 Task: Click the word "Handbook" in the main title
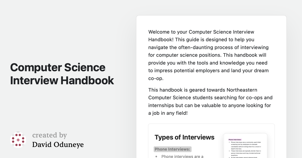point(87,81)
